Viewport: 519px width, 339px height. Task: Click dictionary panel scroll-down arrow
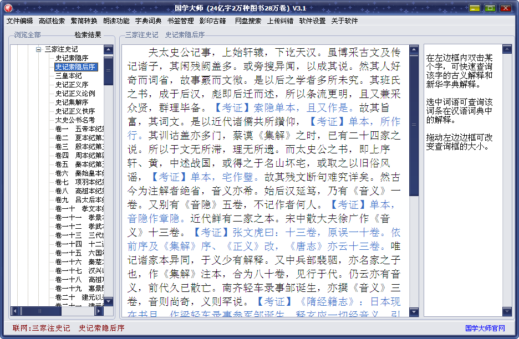pyautogui.click(x=507, y=311)
